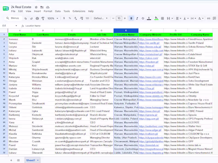Open the Extensions menu

[x=79, y=11]
